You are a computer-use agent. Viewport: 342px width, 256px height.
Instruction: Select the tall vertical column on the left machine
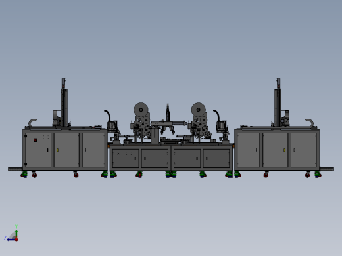[x=63, y=102]
